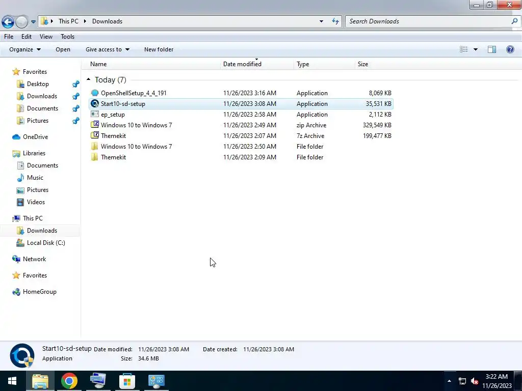Open the Organize dropdown
The image size is (522, 391).
(25, 49)
